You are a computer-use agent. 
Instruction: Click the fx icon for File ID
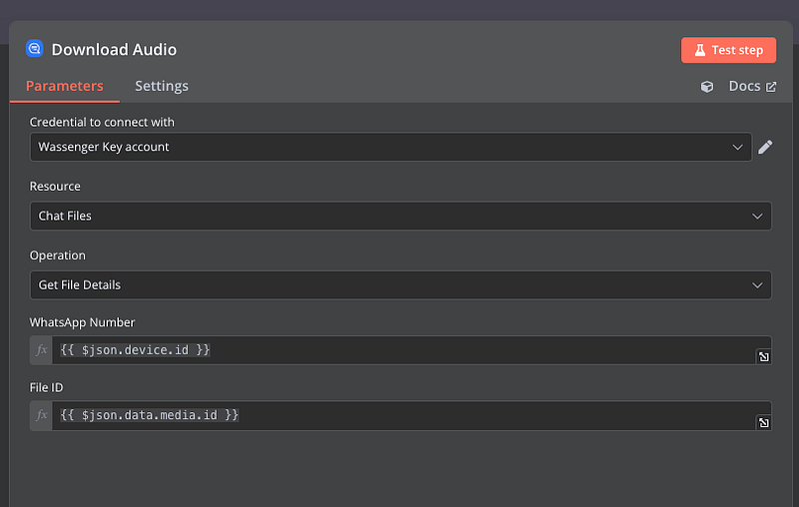41,415
